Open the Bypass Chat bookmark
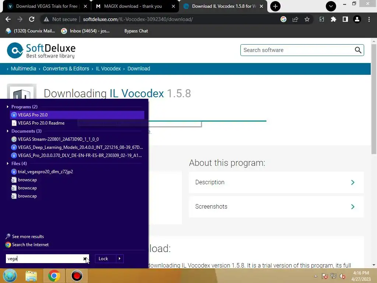The height and width of the screenshot is (283, 377). coord(136,31)
